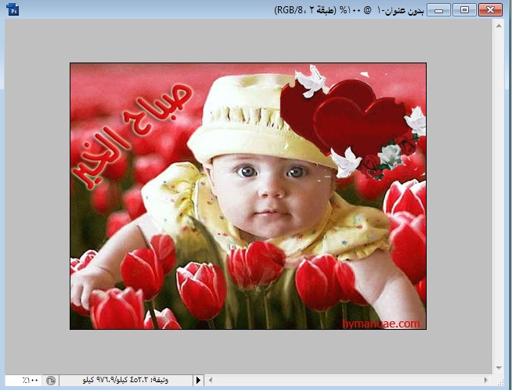Screen dimensions: 512x390
Task: Open the status bar info arrow menu
Action: pyautogui.click(x=198, y=380)
